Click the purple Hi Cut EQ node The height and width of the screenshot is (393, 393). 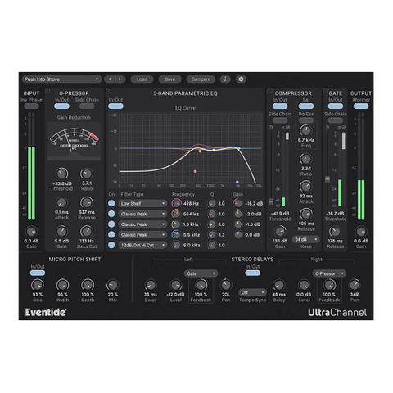tap(237, 182)
